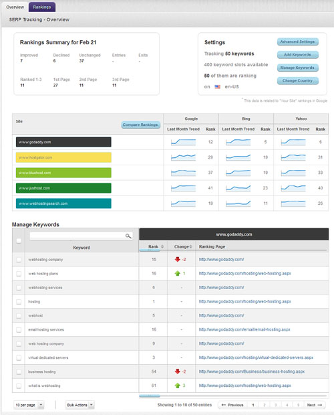Viewport: 334px width, 415px height.
Task: Click the Add Keywords button
Action: (x=297, y=55)
